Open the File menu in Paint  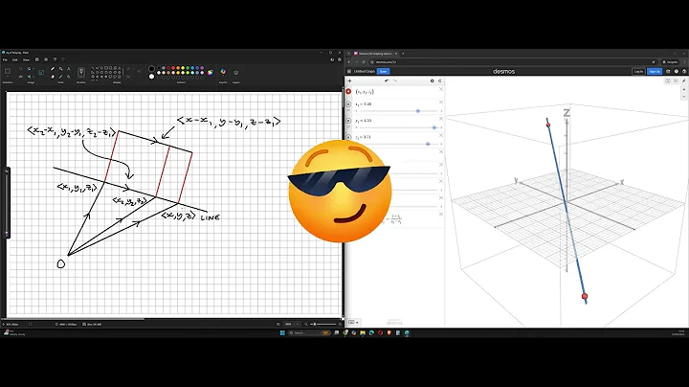(6, 59)
